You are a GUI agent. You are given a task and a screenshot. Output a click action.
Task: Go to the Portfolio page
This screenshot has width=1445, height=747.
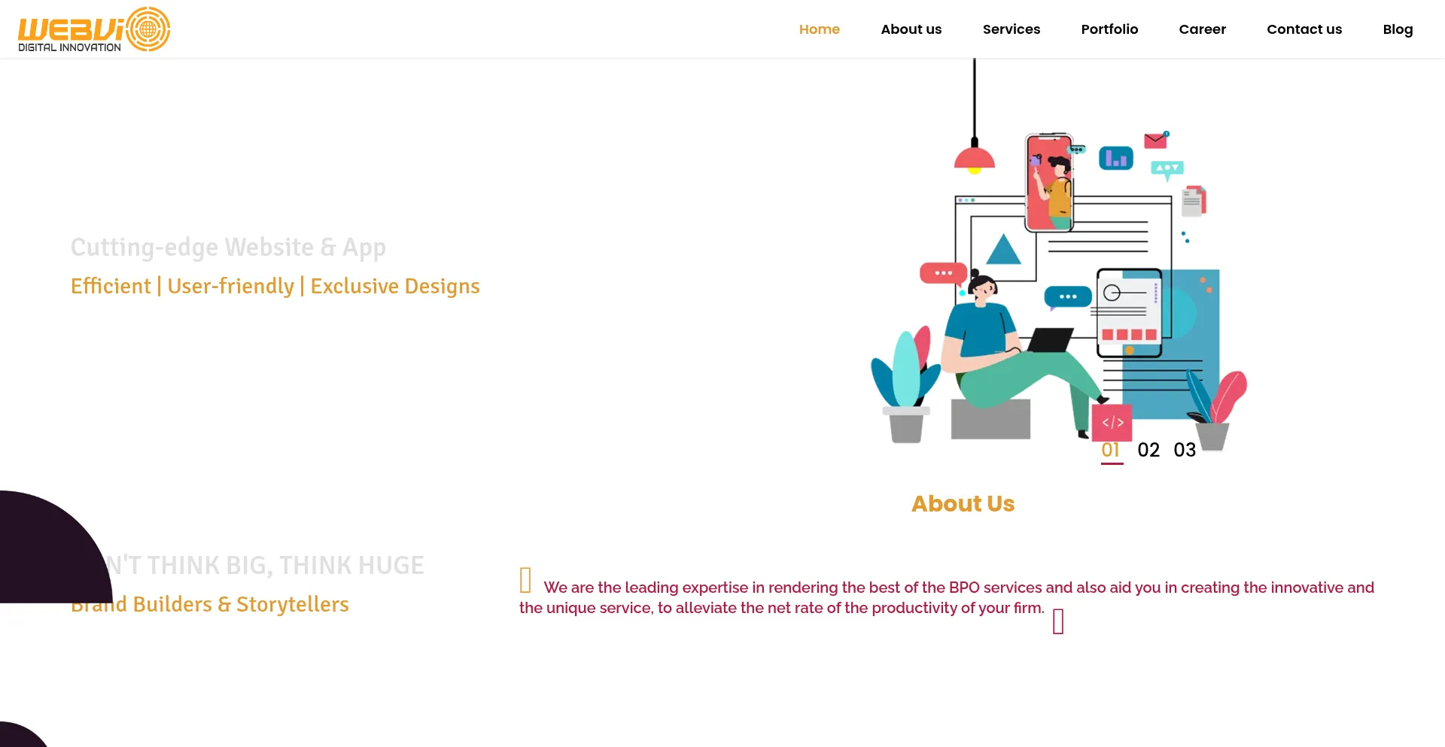1109,29
